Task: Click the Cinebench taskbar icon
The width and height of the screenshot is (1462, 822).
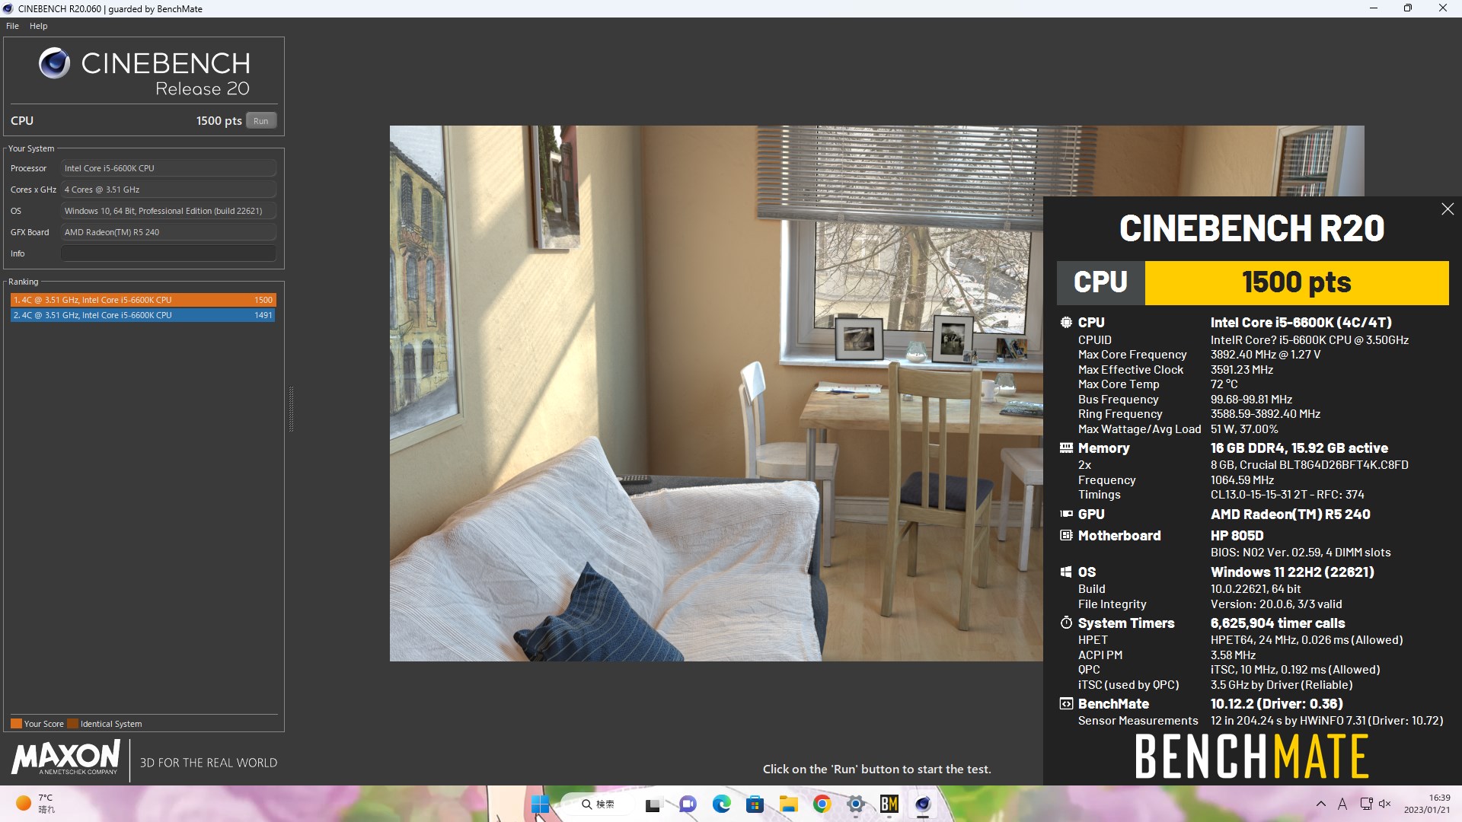Action: 923,804
